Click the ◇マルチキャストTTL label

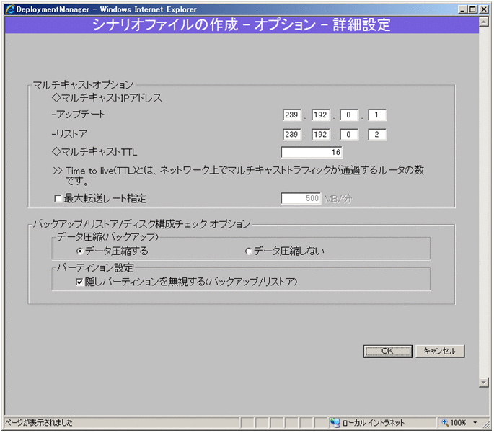click(94, 152)
